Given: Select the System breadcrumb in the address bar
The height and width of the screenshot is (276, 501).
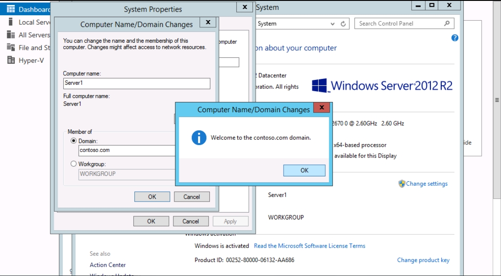Looking at the screenshot, I should pos(267,24).
